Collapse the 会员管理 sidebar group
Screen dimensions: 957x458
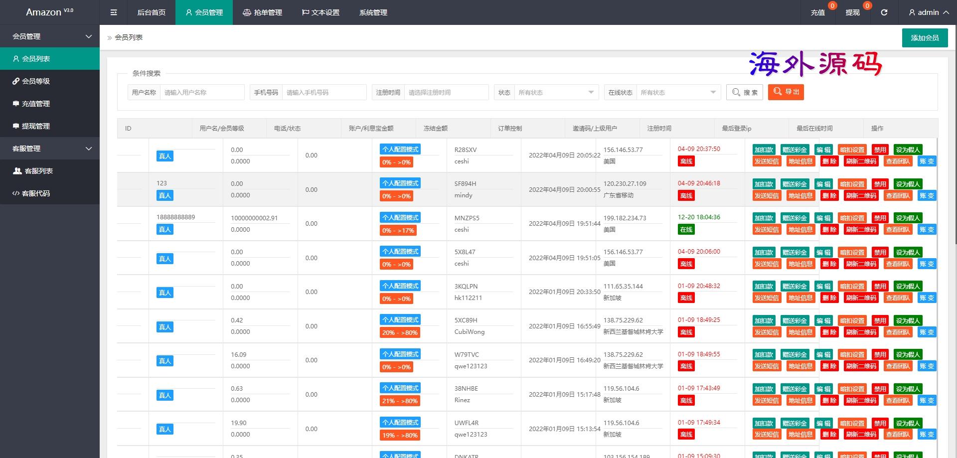(50, 36)
